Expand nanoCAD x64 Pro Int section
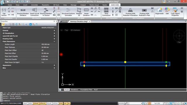 [54, 36]
